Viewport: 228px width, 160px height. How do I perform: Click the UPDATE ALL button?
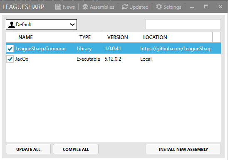coord(28,149)
